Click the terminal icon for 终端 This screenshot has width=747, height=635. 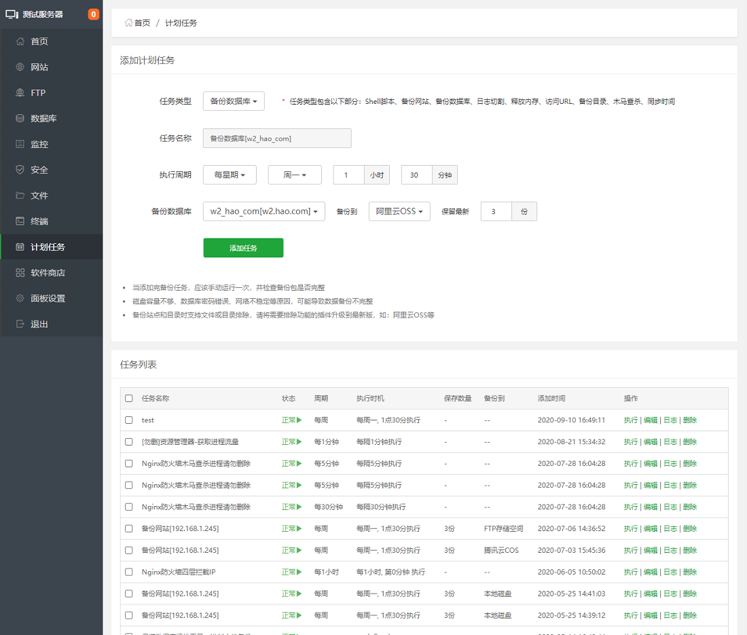pyautogui.click(x=20, y=221)
